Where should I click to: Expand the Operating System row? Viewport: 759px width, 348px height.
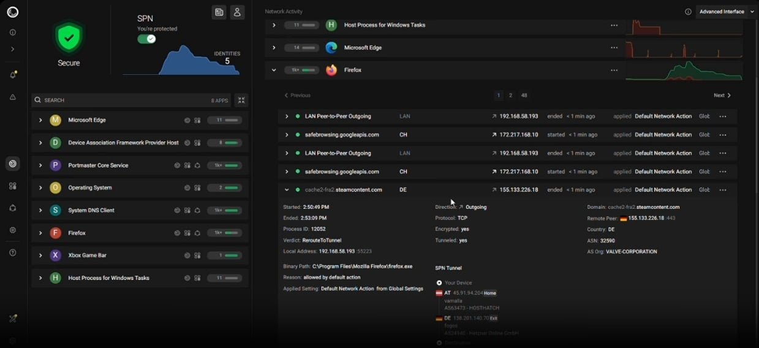point(40,187)
